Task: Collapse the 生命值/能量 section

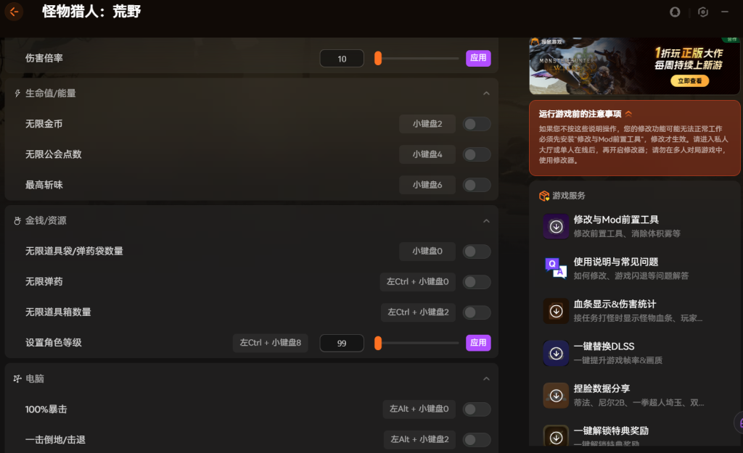Action: (x=486, y=93)
